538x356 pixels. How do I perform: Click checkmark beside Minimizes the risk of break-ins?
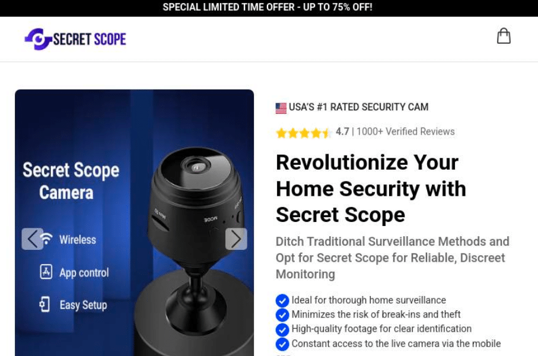tap(282, 315)
